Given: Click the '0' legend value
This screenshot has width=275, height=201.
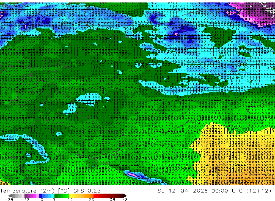Looking at the screenshot, I should tap(54, 200).
